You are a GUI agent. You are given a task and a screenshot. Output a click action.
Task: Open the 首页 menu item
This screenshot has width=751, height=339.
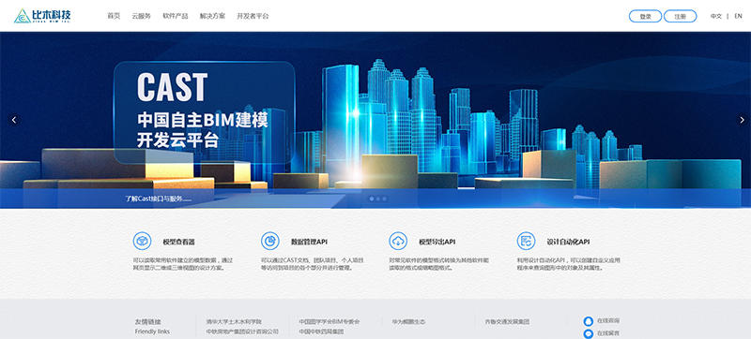tap(114, 16)
